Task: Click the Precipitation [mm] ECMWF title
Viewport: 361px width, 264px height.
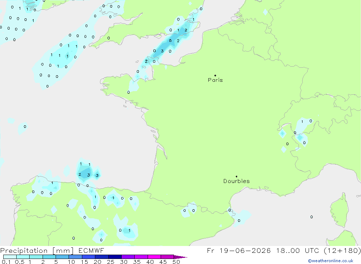Action: pos(52,250)
